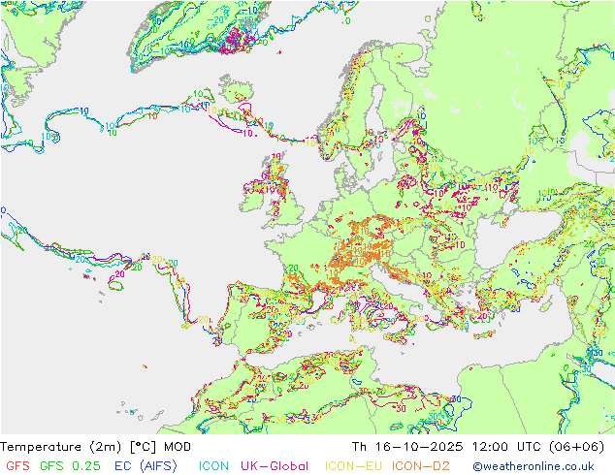Click the Temperature (2m) [°C] MOD title
This screenshot has width=615, height=475.
[x=96, y=447]
